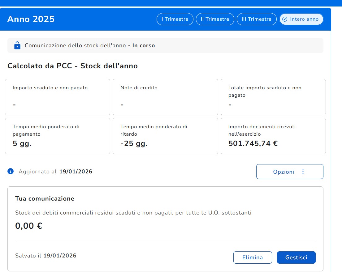Select the Totale importo scaduto card
The image size is (342, 272).
(273, 97)
